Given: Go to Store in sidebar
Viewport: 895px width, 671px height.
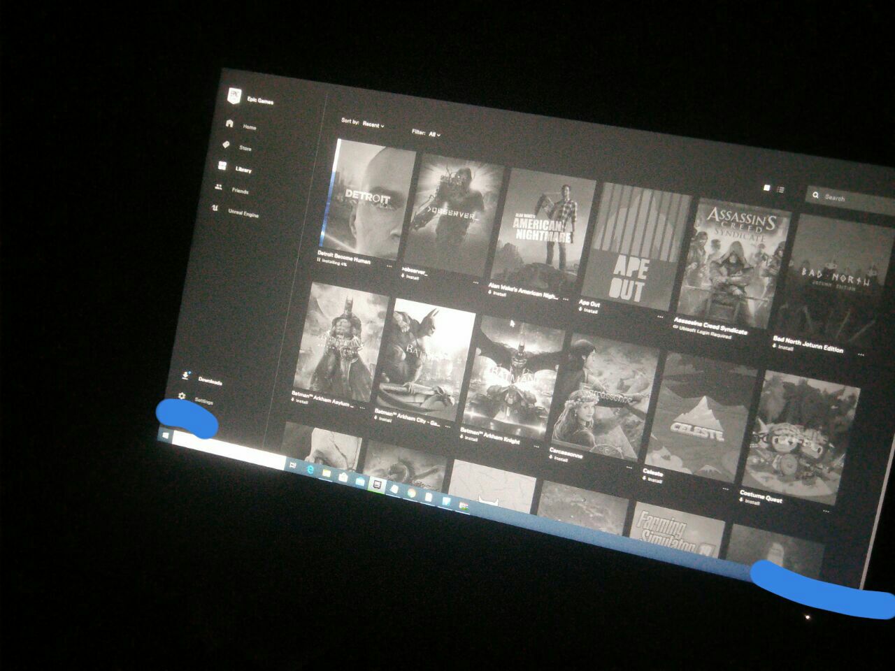Looking at the screenshot, I should tap(245, 148).
